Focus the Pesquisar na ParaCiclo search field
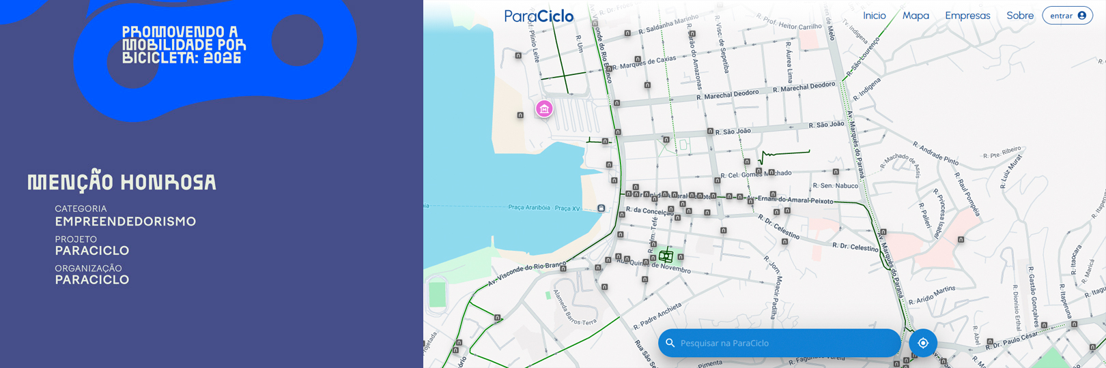The image size is (1106, 368). (x=780, y=343)
